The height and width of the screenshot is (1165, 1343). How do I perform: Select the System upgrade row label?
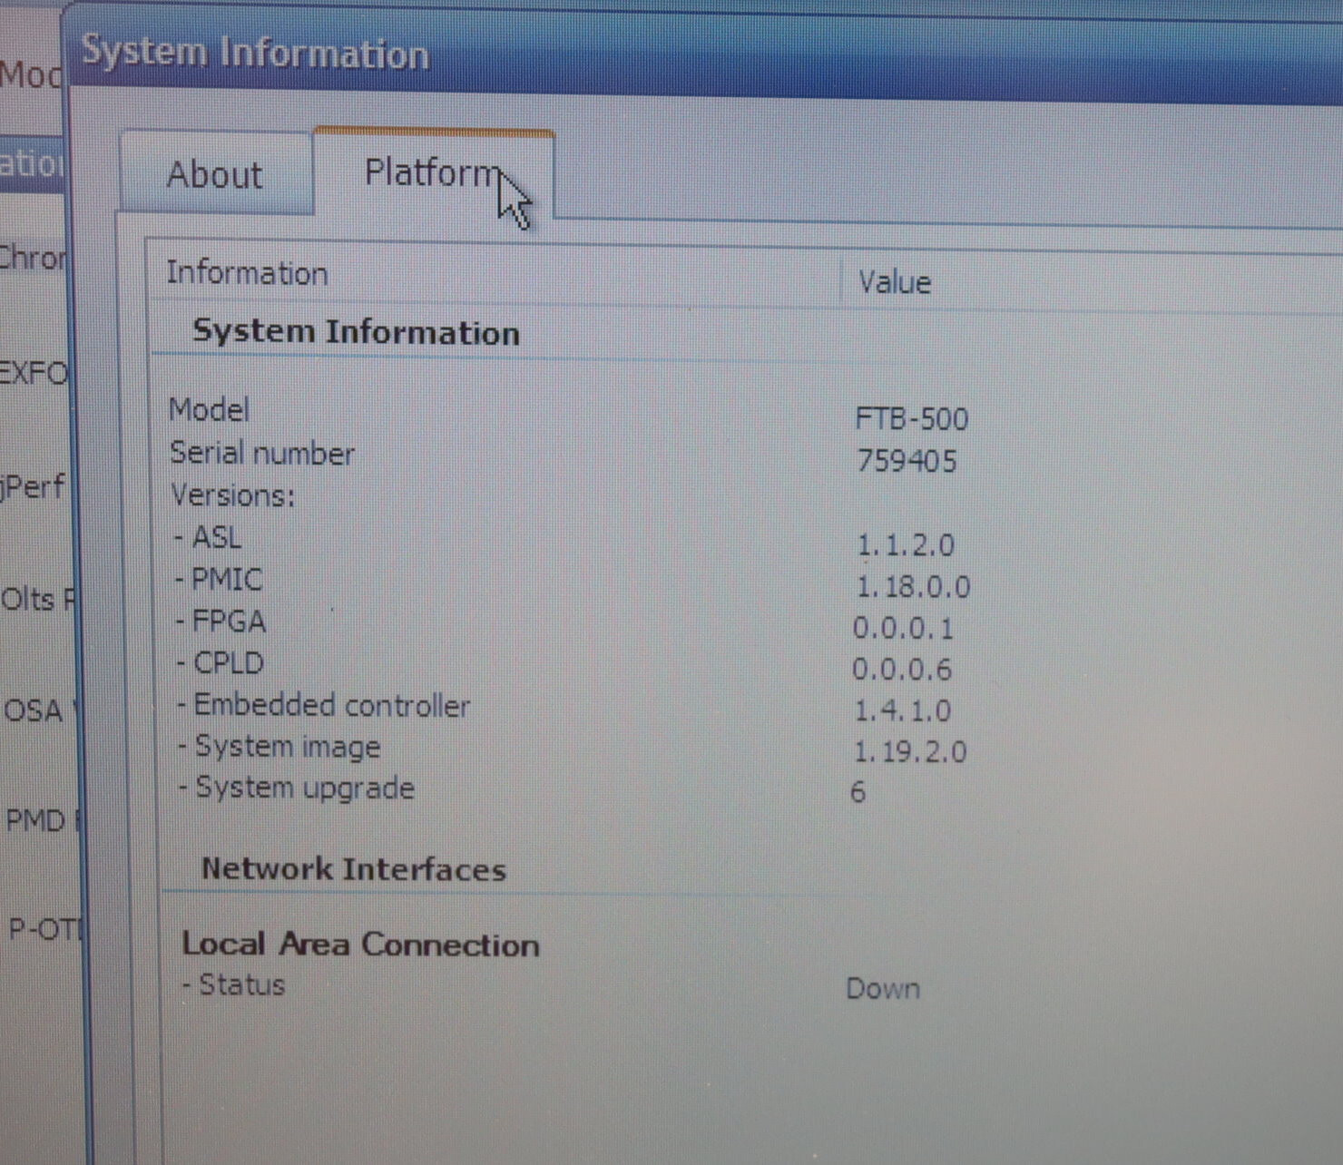(x=297, y=788)
